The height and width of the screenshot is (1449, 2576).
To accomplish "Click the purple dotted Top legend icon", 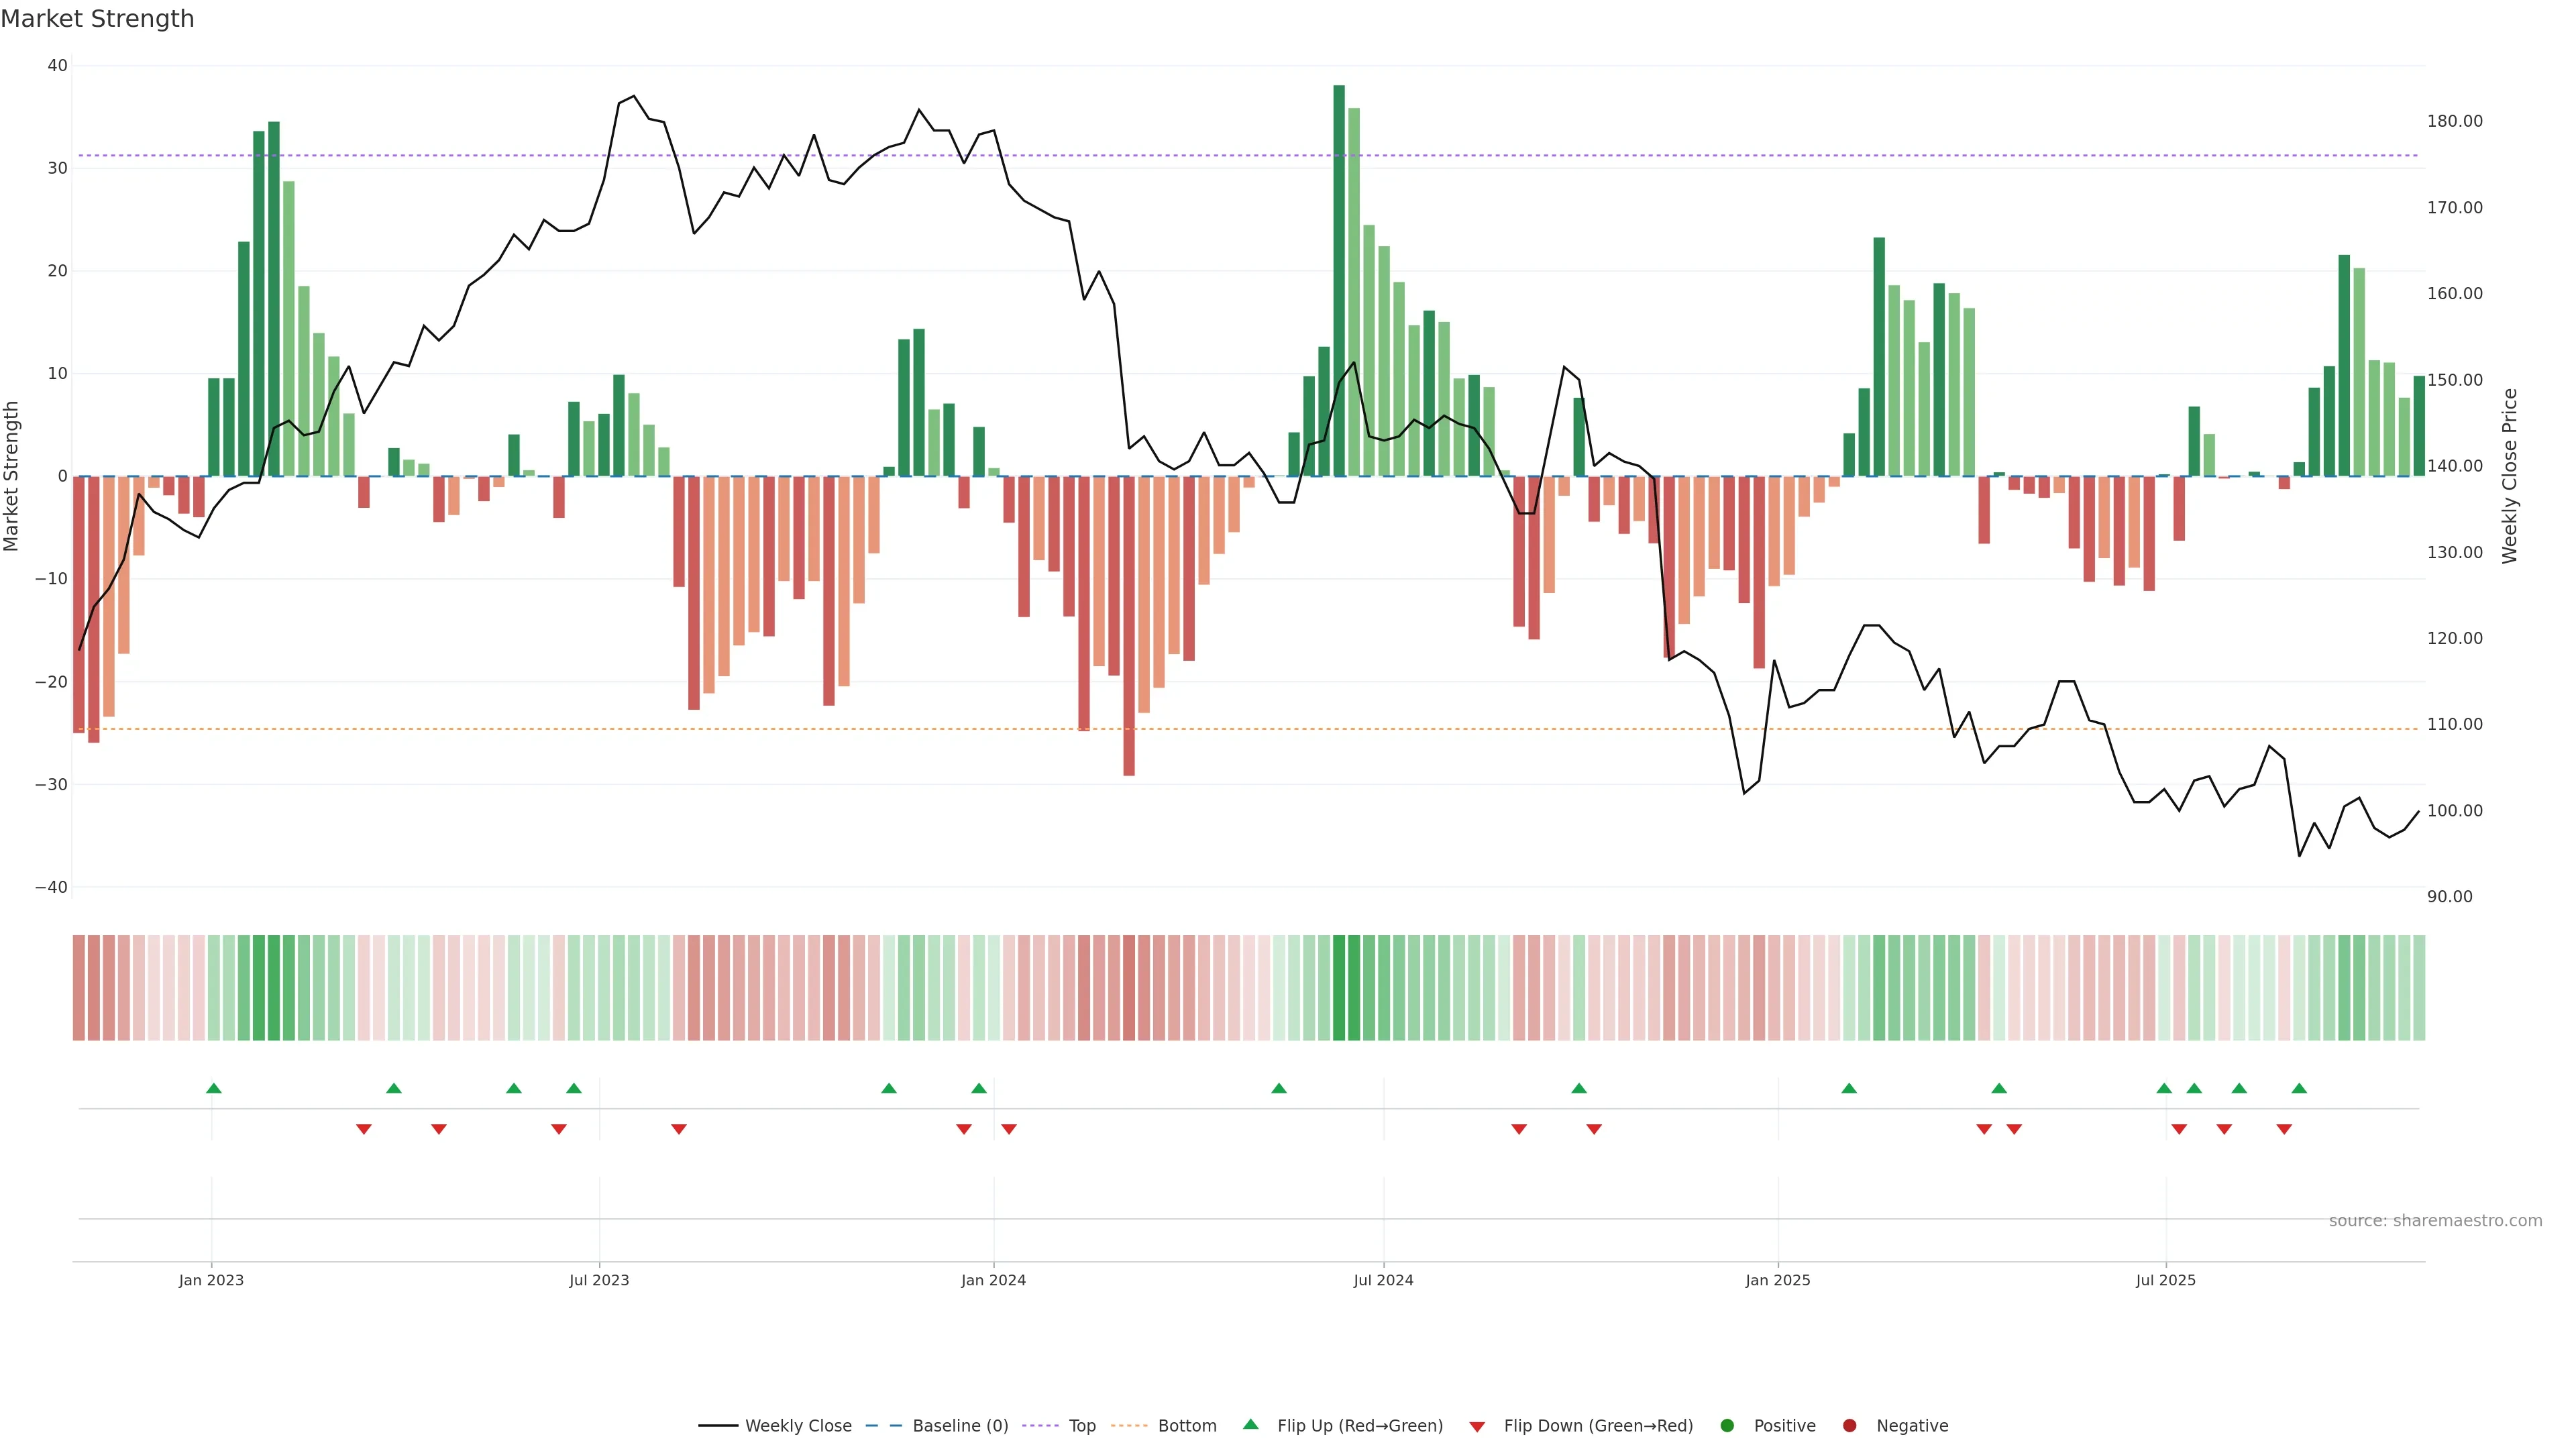I will click(1040, 1425).
